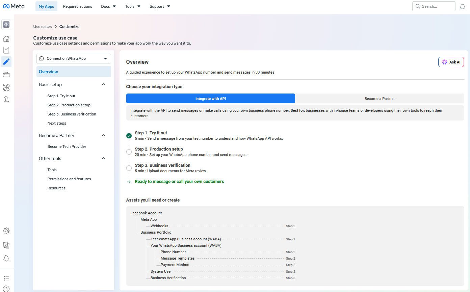The image size is (470, 292).
Task: Collapse the Become a Partner sidebar section
Action: tap(104, 135)
